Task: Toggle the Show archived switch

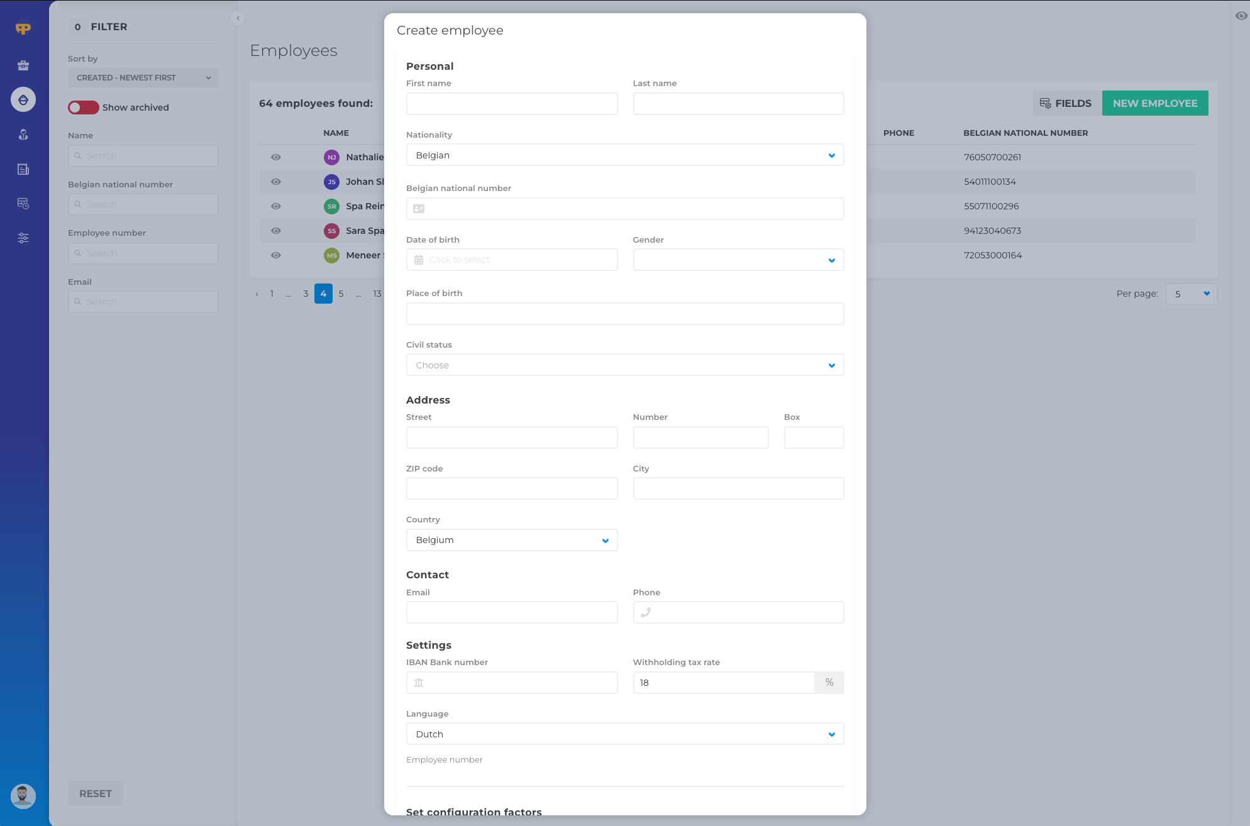Action: pos(84,107)
